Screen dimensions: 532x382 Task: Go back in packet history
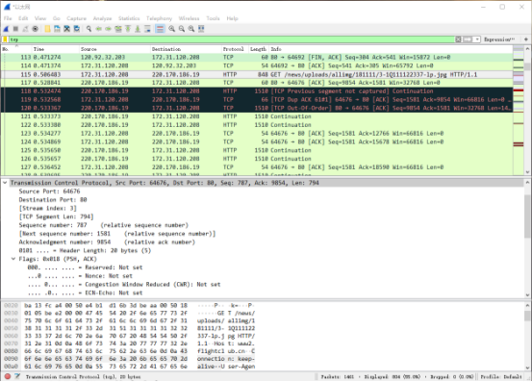coord(99,29)
